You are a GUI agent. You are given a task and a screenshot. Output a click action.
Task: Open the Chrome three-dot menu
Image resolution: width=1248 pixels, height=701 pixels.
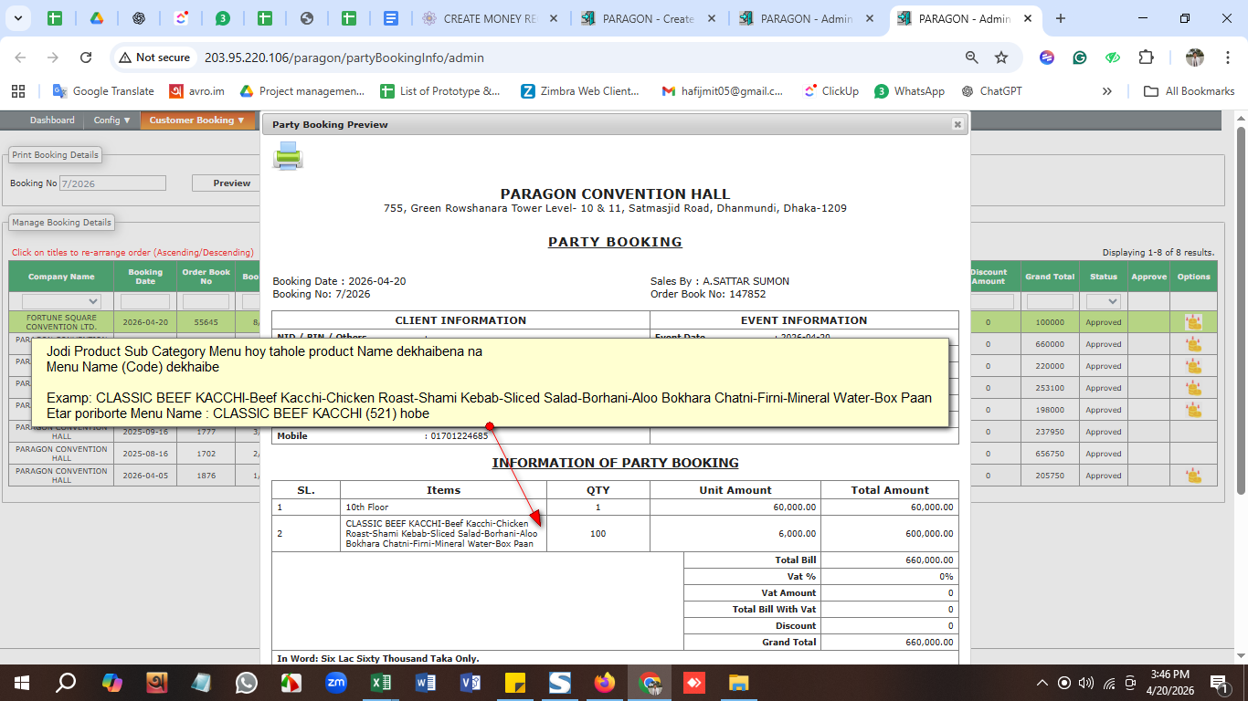click(1227, 58)
